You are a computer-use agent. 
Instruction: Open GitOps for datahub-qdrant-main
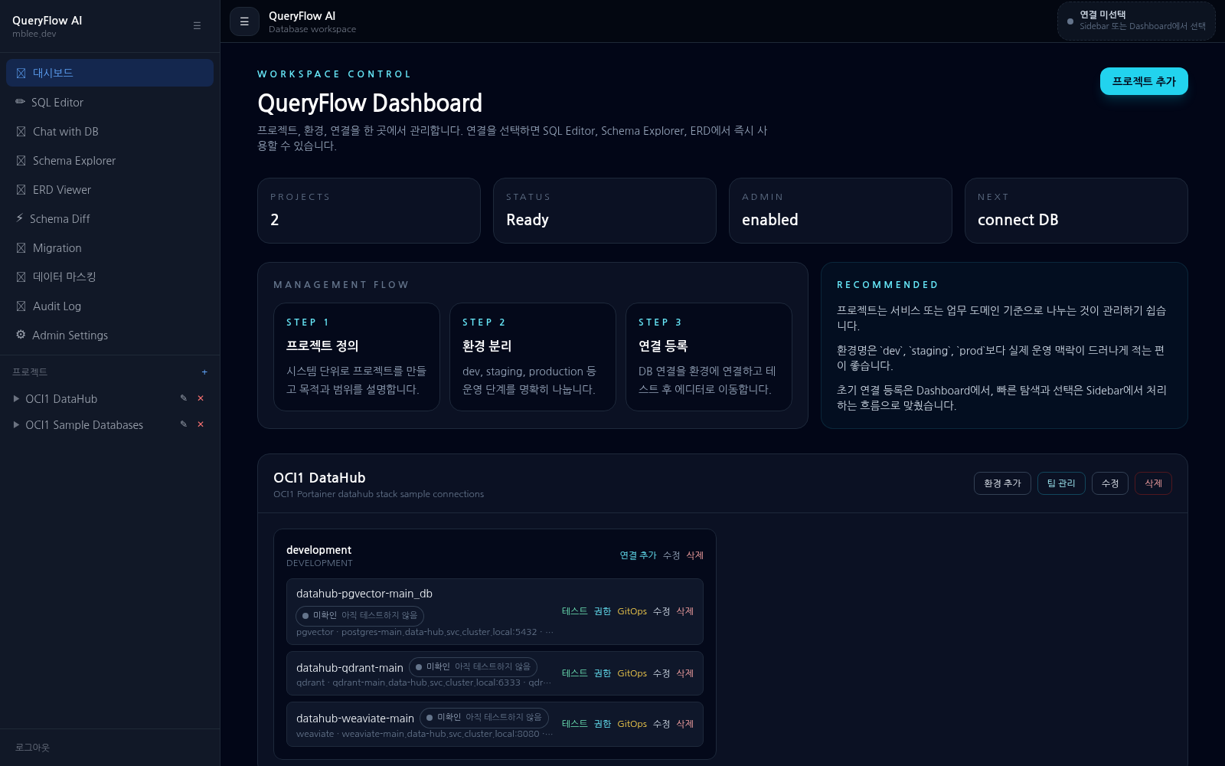tap(632, 673)
